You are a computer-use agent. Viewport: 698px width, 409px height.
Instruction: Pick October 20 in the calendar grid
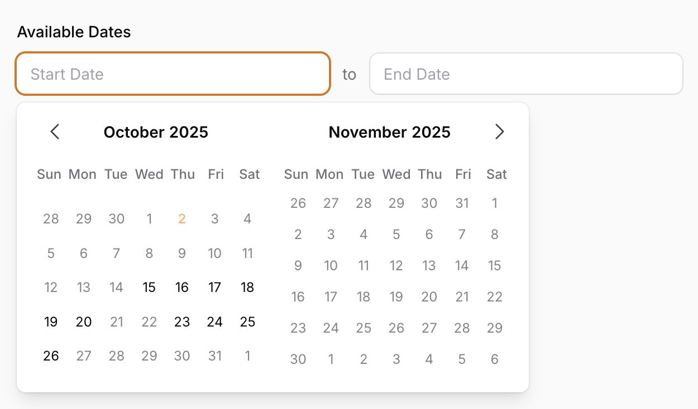click(84, 322)
